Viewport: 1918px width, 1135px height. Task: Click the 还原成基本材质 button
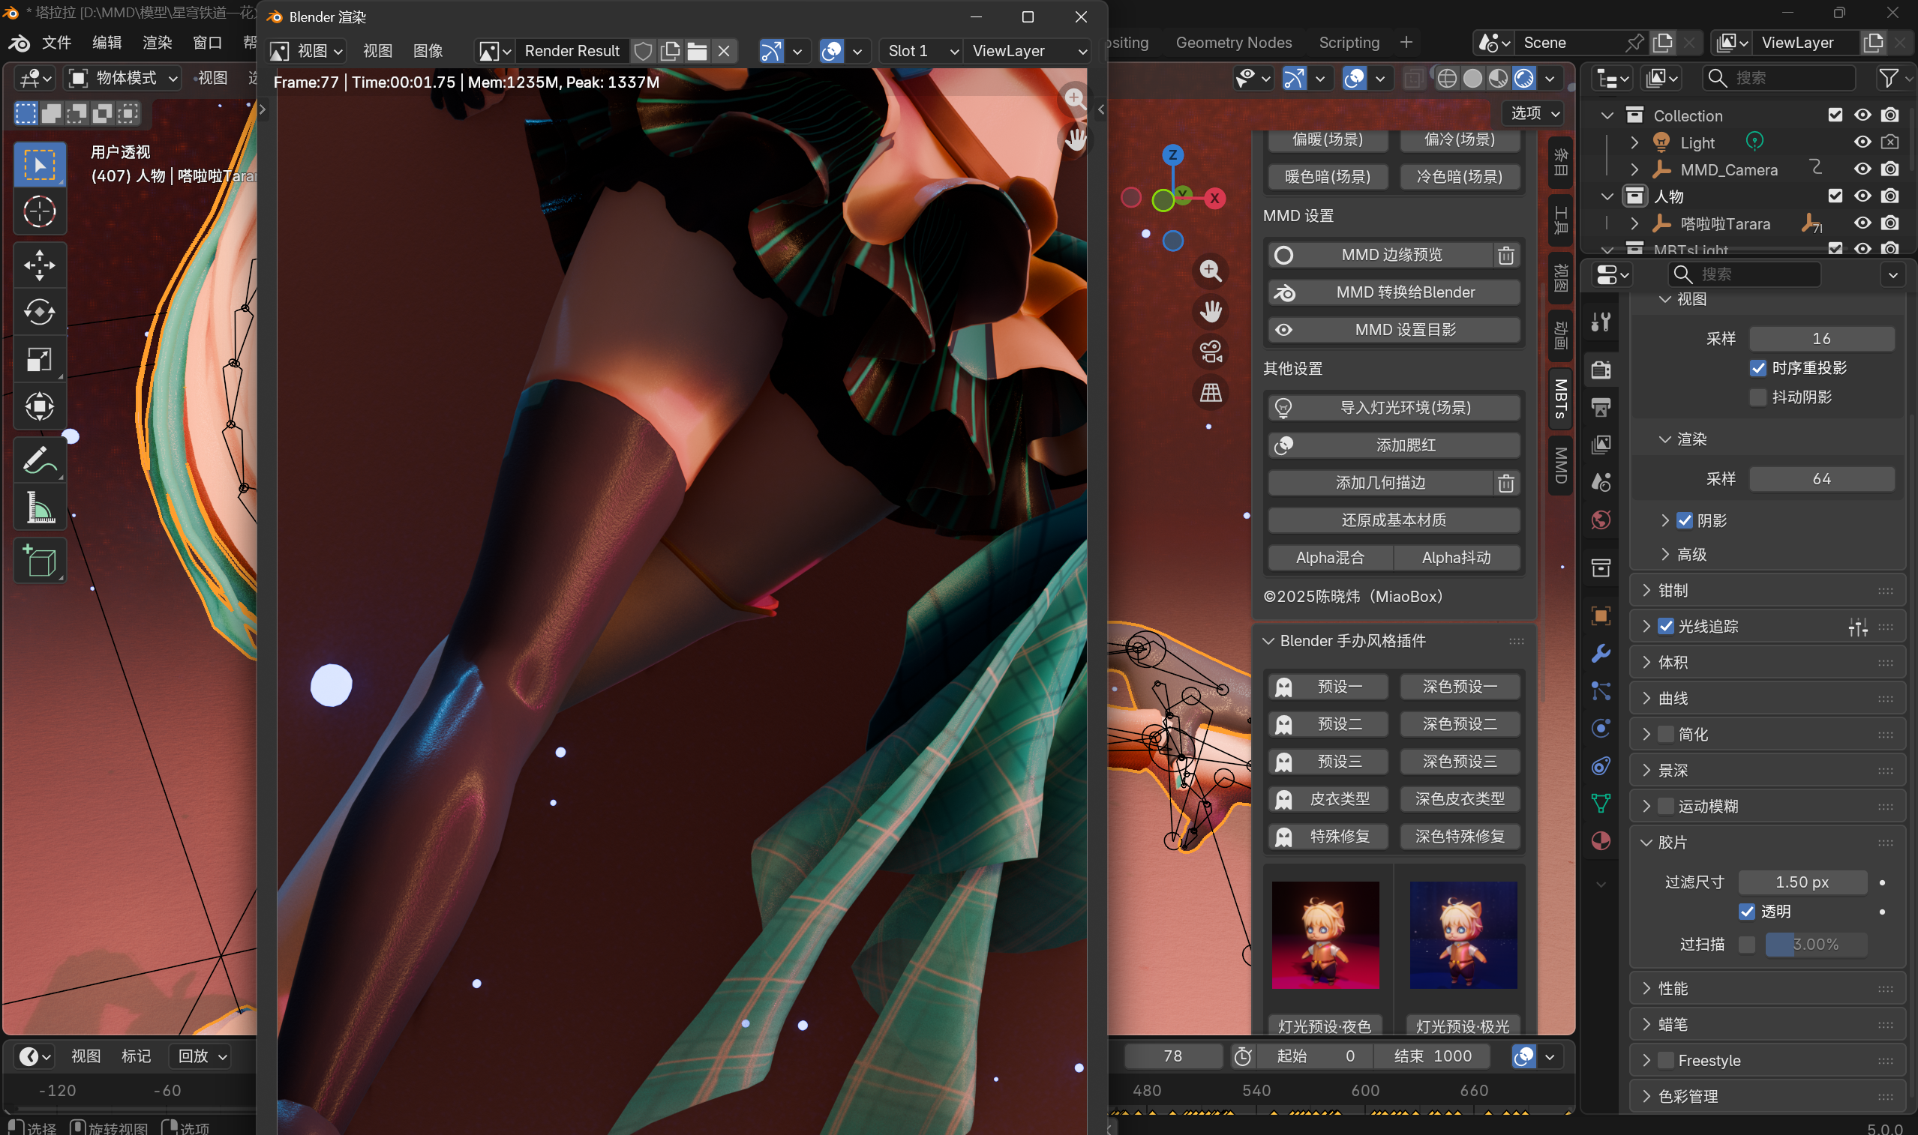(1393, 520)
